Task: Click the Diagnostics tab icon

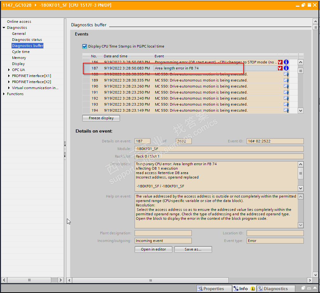Action: point(260,289)
